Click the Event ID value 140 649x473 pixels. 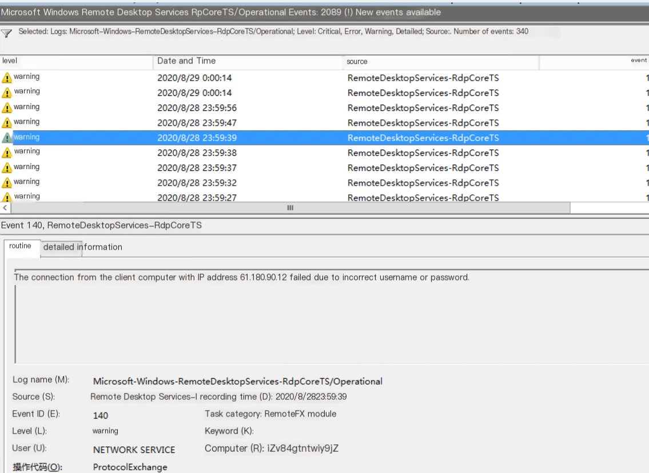pos(101,415)
